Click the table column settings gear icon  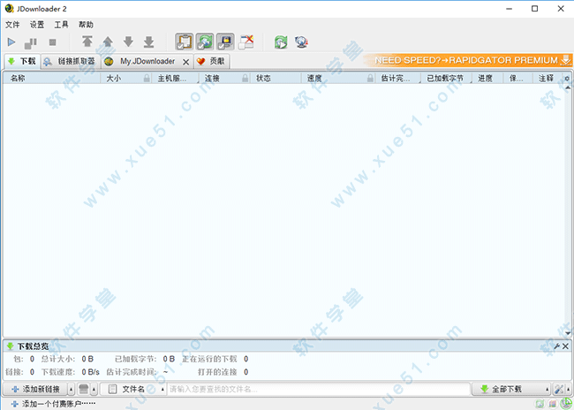[x=567, y=79]
